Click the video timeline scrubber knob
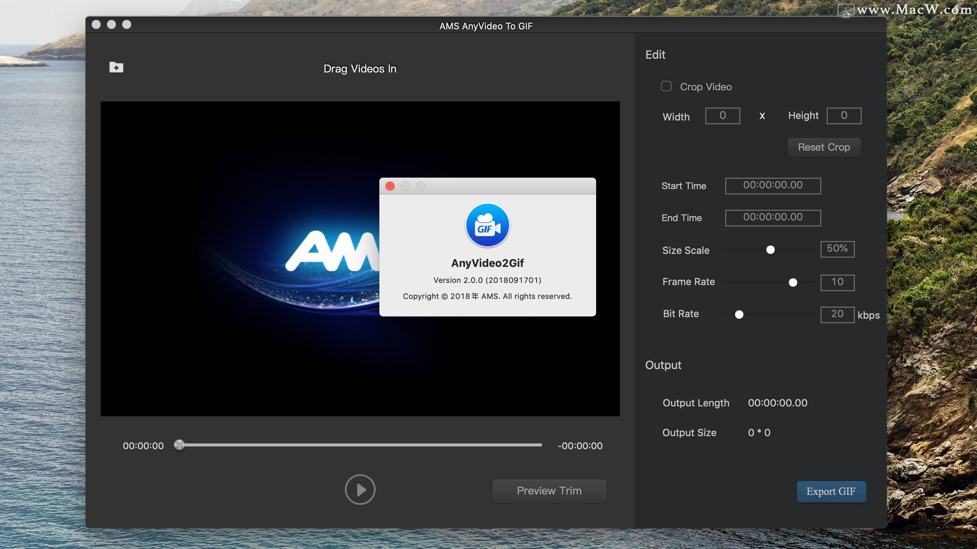The width and height of the screenshot is (977, 549). click(x=179, y=445)
